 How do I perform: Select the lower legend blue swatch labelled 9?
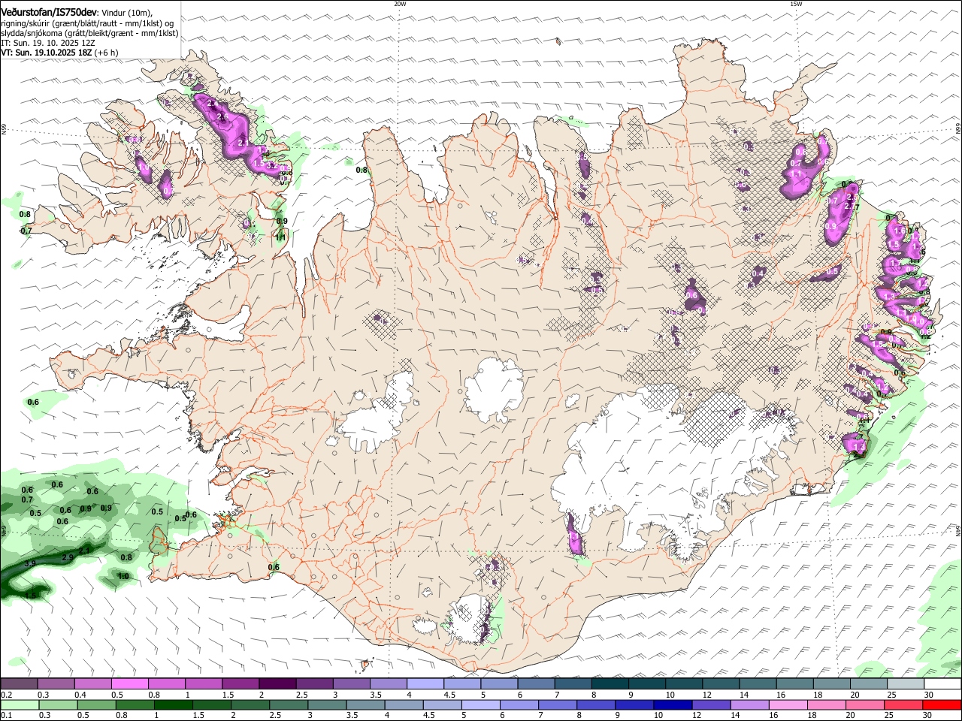pyautogui.click(x=634, y=705)
